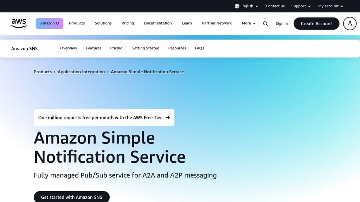
Task: Expand the More navigation menu
Action: click(x=249, y=23)
